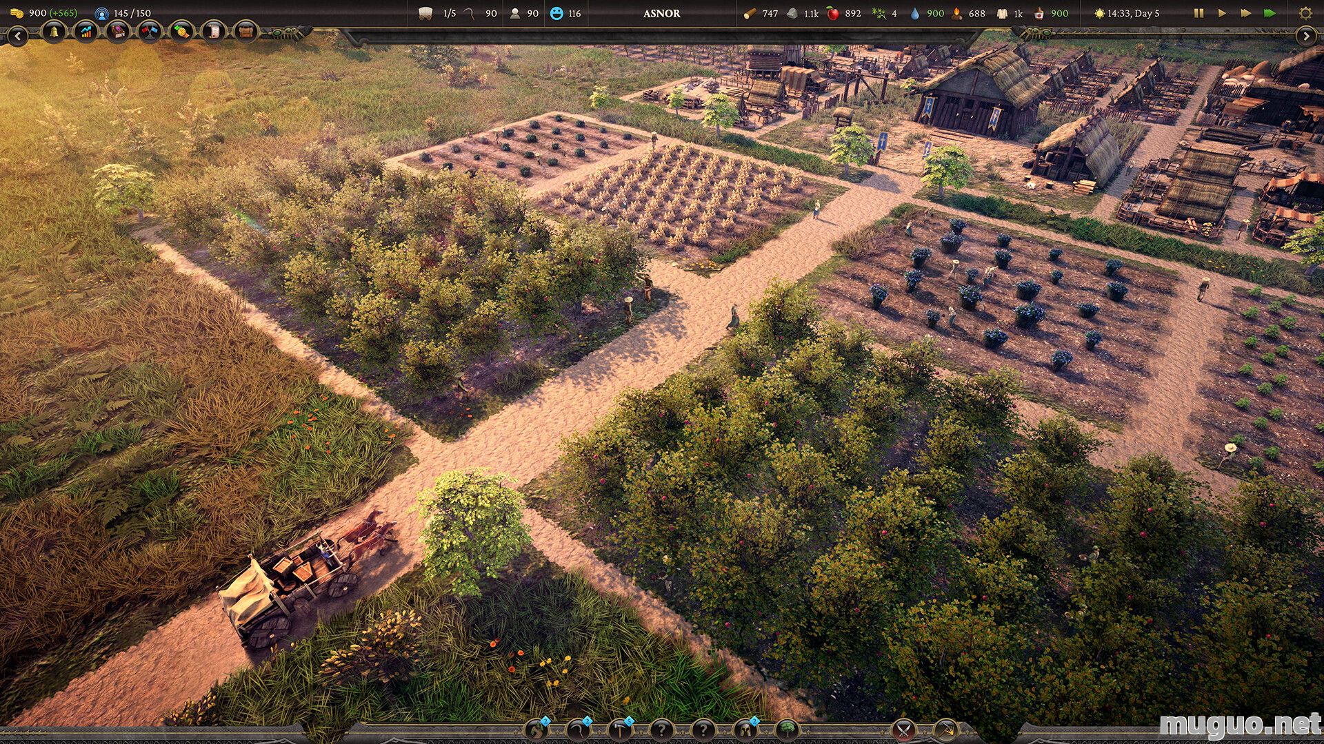
Task: Open crossed swords combat button
Action: (903, 729)
